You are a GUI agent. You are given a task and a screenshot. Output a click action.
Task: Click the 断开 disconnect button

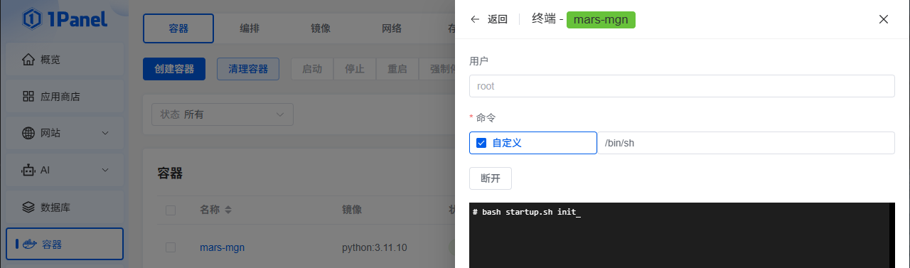pos(491,178)
